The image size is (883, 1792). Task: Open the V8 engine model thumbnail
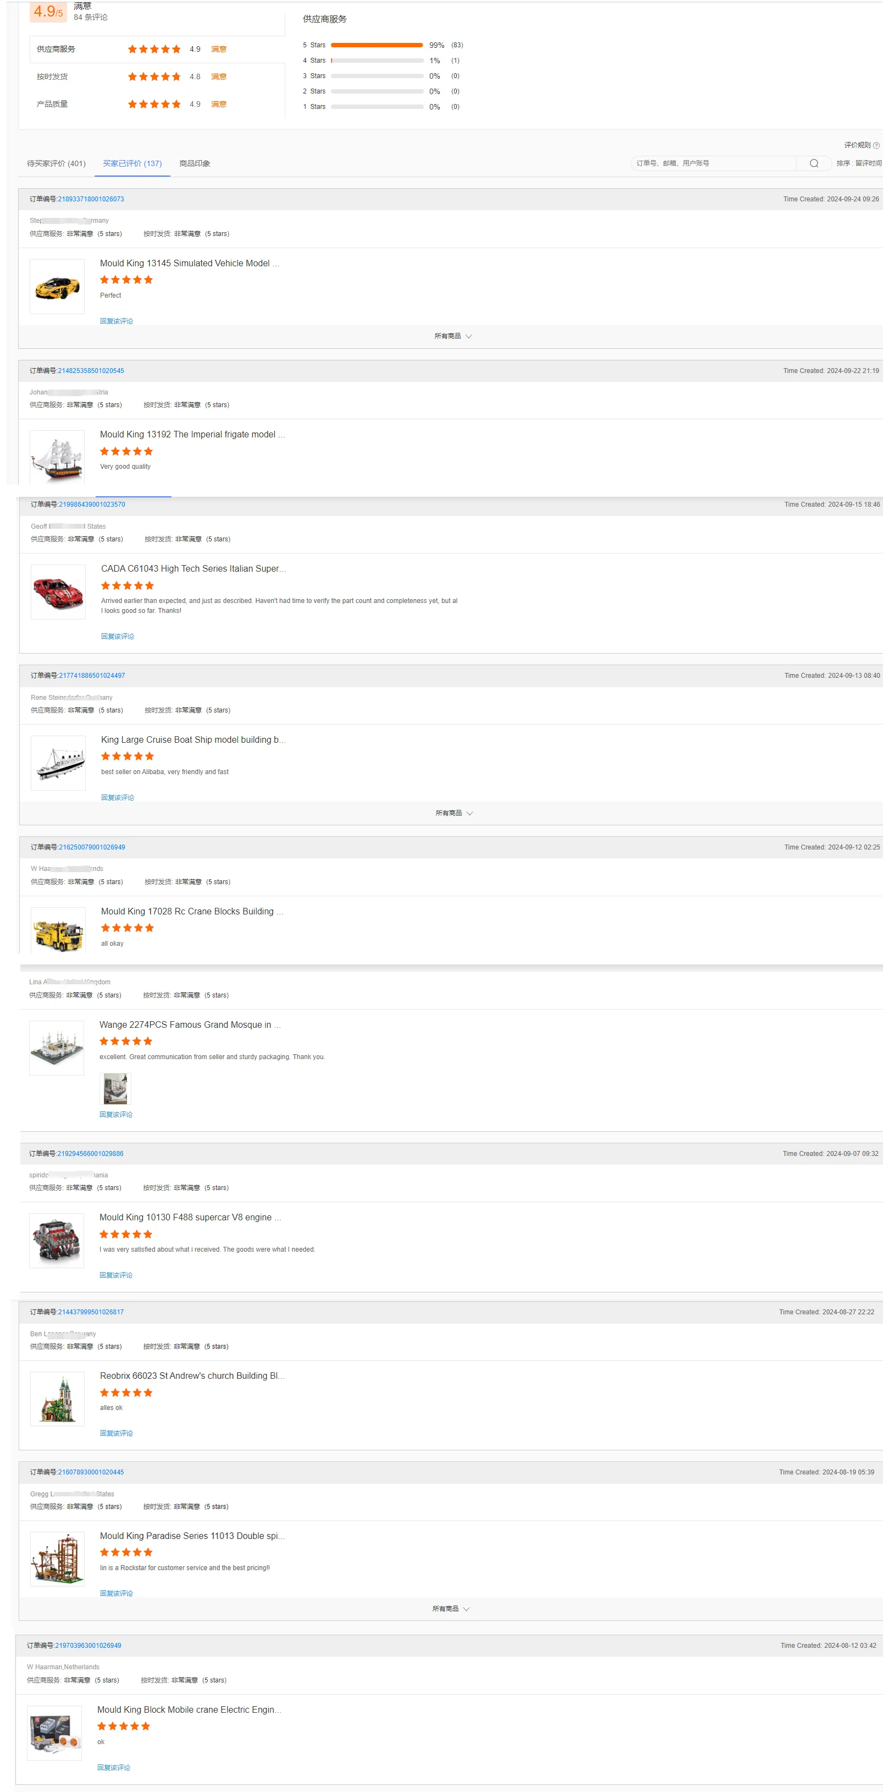click(x=57, y=1240)
